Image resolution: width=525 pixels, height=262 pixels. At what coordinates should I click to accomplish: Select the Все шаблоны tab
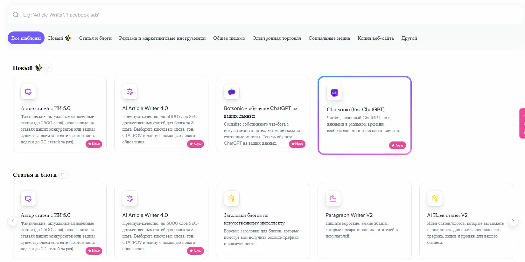[x=26, y=38]
